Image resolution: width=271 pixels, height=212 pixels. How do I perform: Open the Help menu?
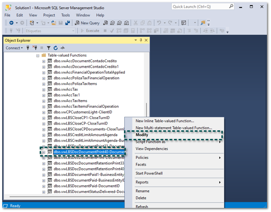click(x=100, y=15)
